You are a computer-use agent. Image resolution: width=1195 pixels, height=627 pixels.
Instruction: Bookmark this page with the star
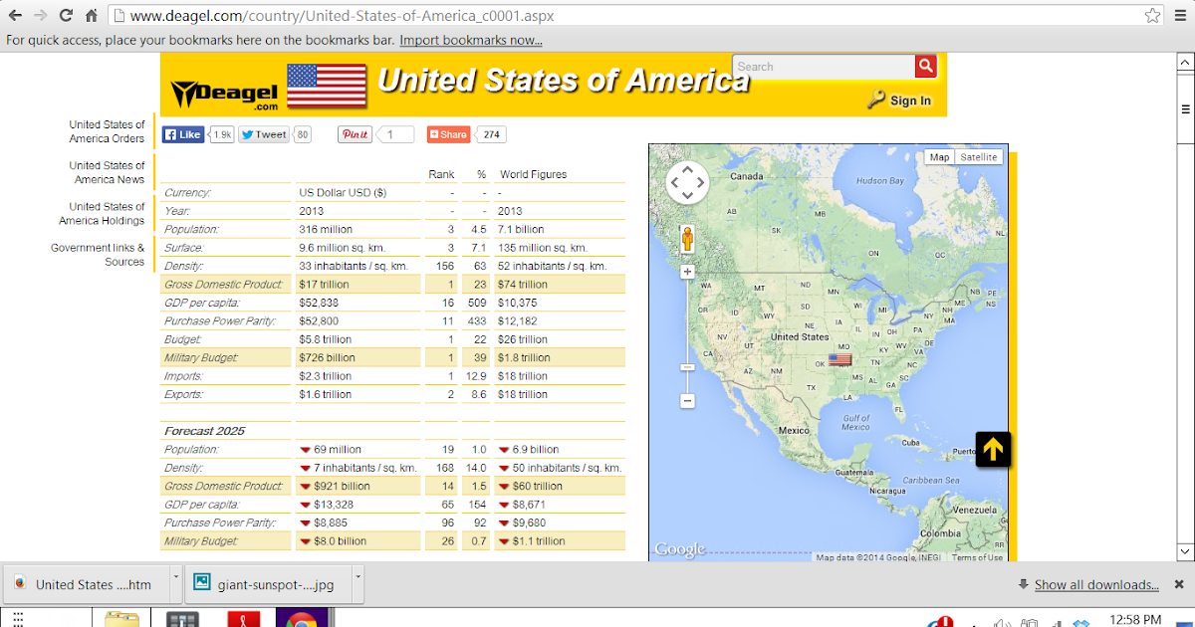point(1152,16)
